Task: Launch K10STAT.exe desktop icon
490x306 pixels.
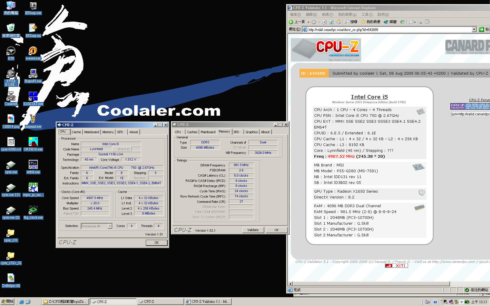Action: [x=33, y=99]
